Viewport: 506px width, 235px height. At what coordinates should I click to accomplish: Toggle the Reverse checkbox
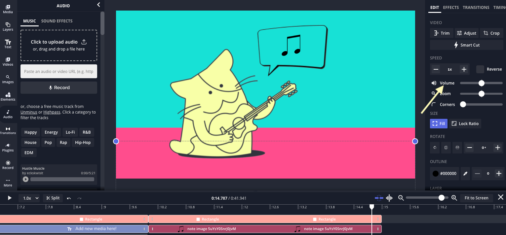480,69
